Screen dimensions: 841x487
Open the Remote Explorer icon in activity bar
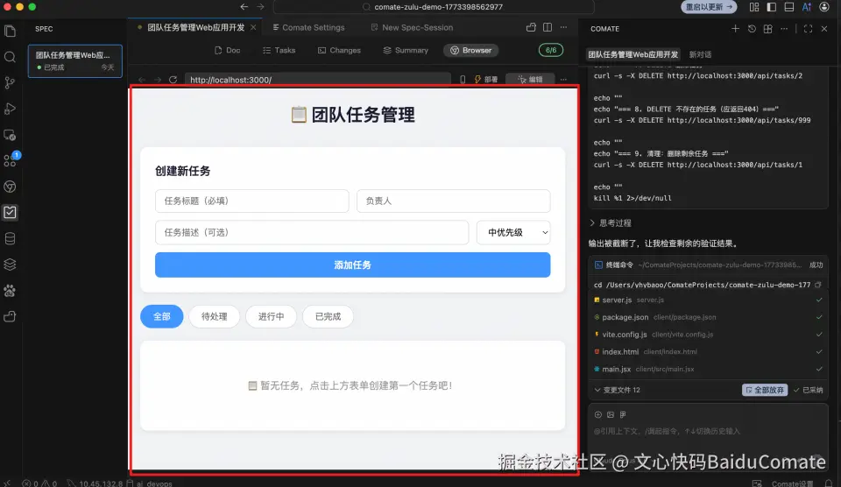[10, 135]
